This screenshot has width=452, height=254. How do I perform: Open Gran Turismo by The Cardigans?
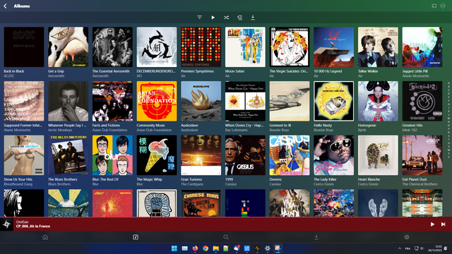point(201,155)
